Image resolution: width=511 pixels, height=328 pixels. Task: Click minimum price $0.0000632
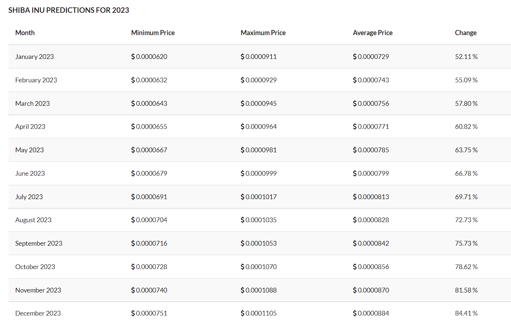pos(149,80)
